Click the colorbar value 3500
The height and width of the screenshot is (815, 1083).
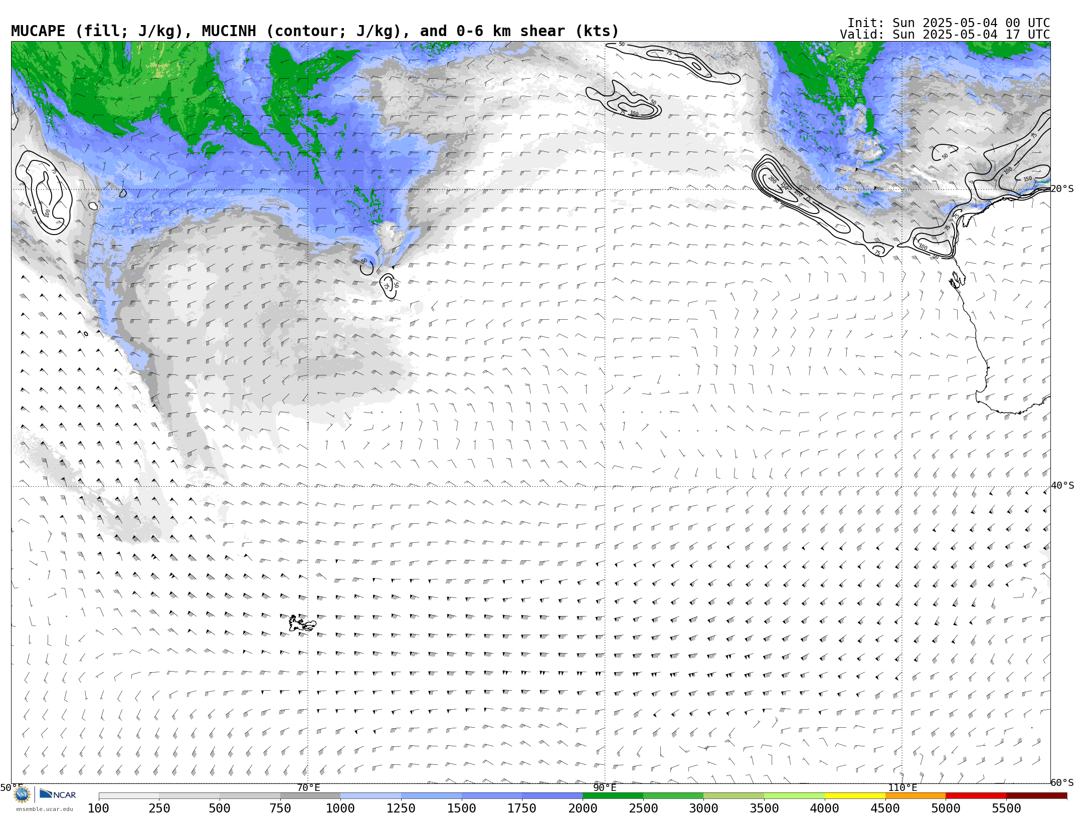[x=764, y=808]
